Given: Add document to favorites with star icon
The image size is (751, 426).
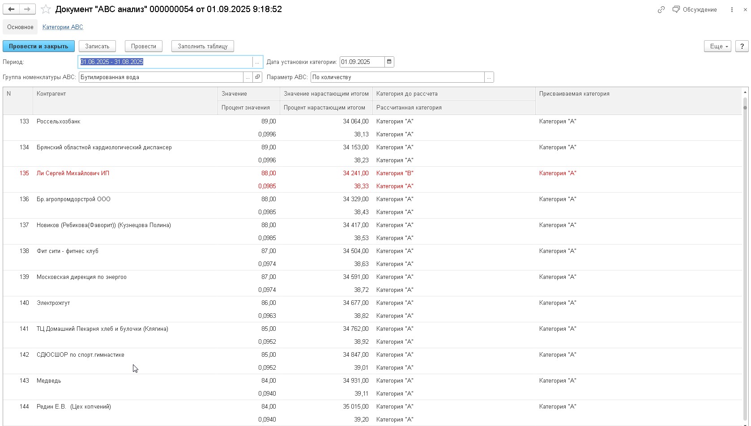Looking at the screenshot, I should click(46, 9).
